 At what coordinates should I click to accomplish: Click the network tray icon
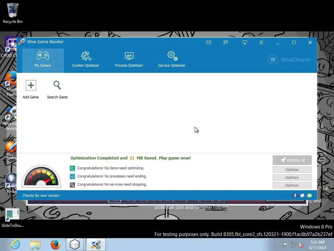pos(293,245)
